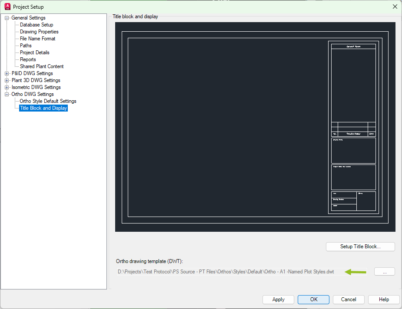Expand Plant 3D DWG Settings node
This screenshot has width=402, height=309.
tap(7, 80)
